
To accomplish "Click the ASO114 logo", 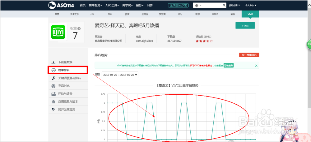I will click(61, 5).
